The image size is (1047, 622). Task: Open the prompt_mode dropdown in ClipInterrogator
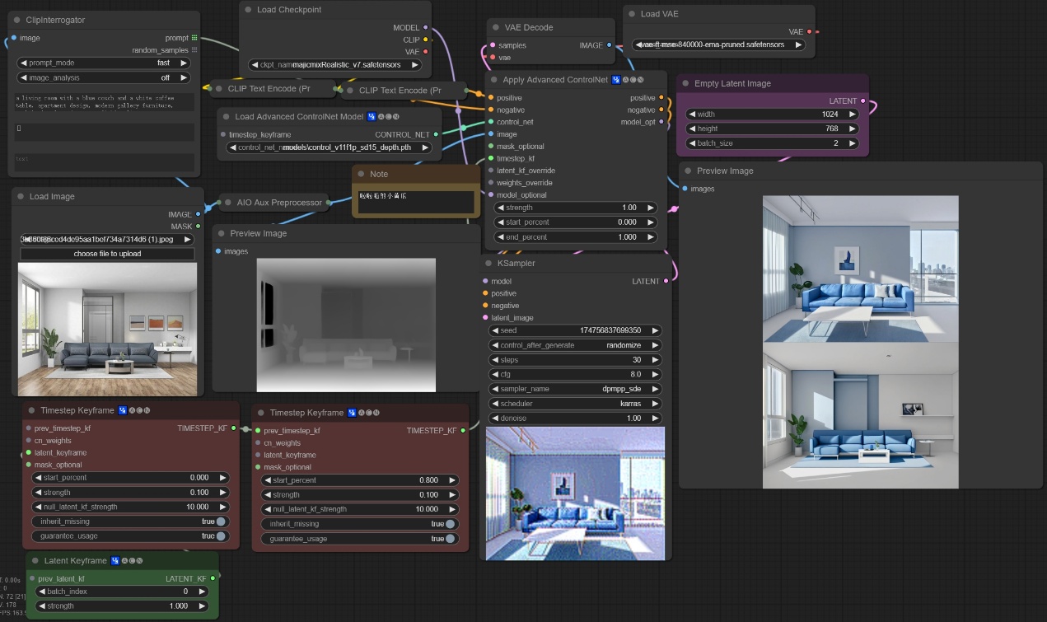(x=103, y=63)
